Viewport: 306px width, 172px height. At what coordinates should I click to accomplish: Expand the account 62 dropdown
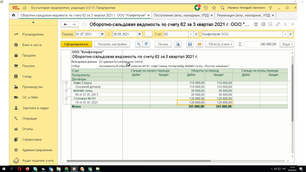click(x=191, y=34)
